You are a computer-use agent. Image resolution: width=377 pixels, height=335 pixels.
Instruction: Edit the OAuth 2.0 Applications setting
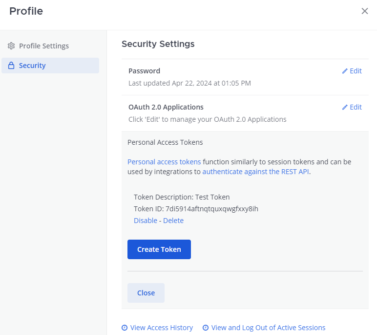[x=356, y=107]
